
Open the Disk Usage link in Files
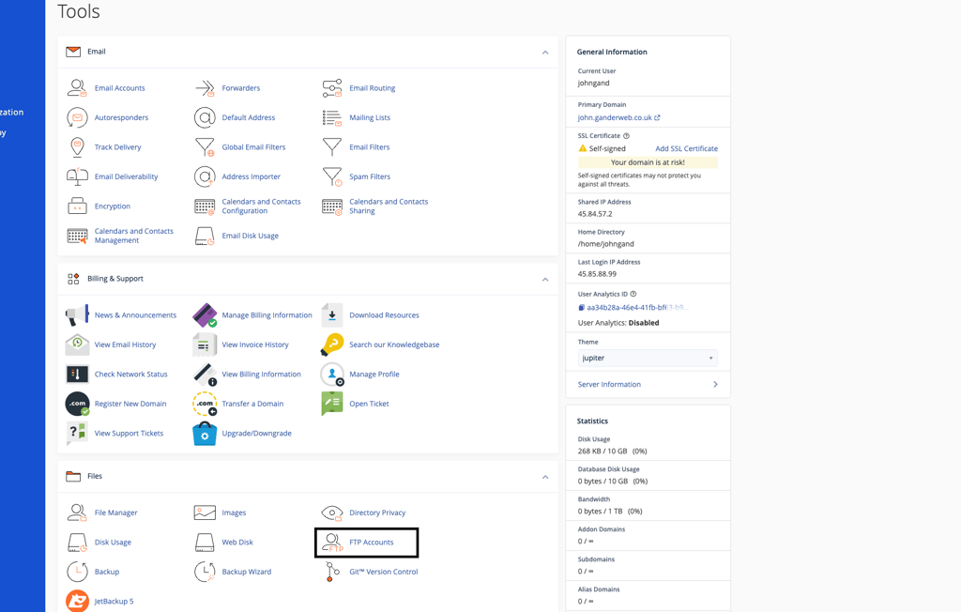tap(113, 543)
